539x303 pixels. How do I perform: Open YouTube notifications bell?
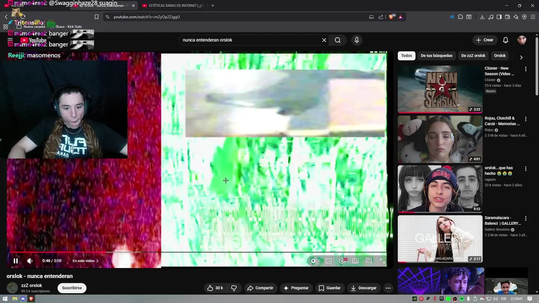click(506, 40)
